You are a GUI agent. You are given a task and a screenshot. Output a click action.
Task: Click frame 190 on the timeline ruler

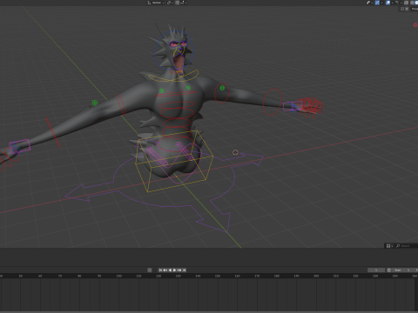[296, 276]
